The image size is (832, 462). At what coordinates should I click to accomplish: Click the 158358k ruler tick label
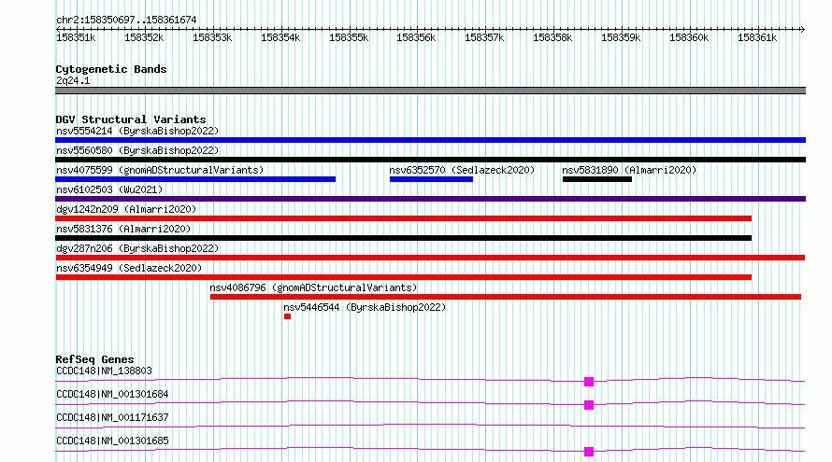[x=552, y=37]
